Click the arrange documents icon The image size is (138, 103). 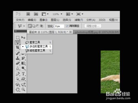click(x=68, y=14)
